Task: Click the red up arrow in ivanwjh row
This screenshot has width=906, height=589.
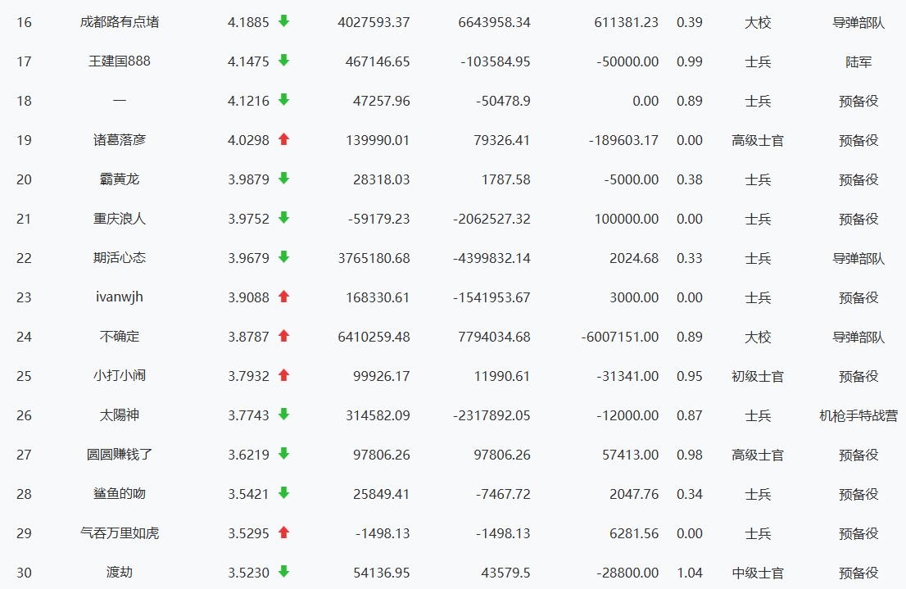Action: coord(284,297)
